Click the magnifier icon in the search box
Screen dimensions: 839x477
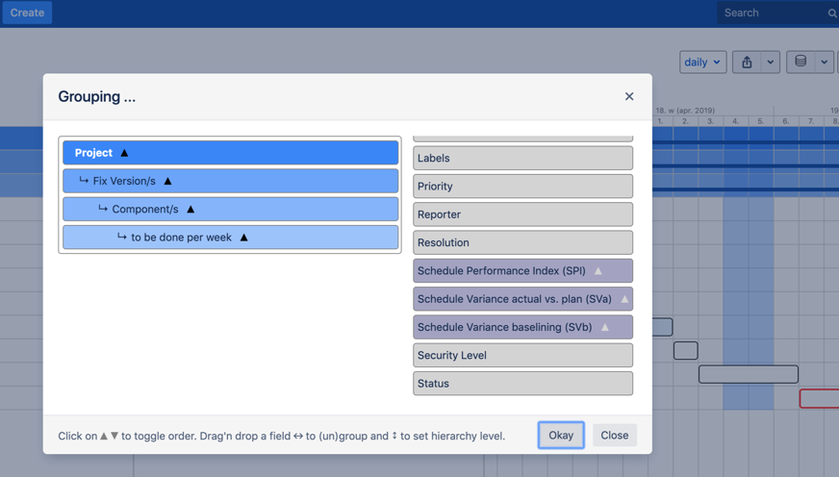[832, 13]
